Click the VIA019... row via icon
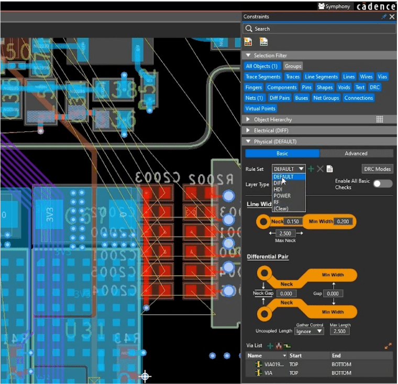The width and height of the screenshot is (398, 384). tap(259, 364)
